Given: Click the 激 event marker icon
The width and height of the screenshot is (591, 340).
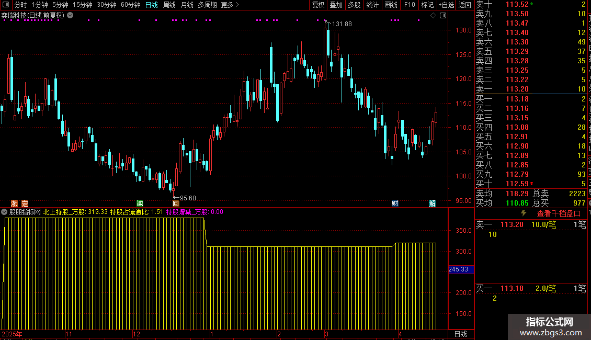Looking at the screenshot, I should pyautogui.click(x=14, y=203).
